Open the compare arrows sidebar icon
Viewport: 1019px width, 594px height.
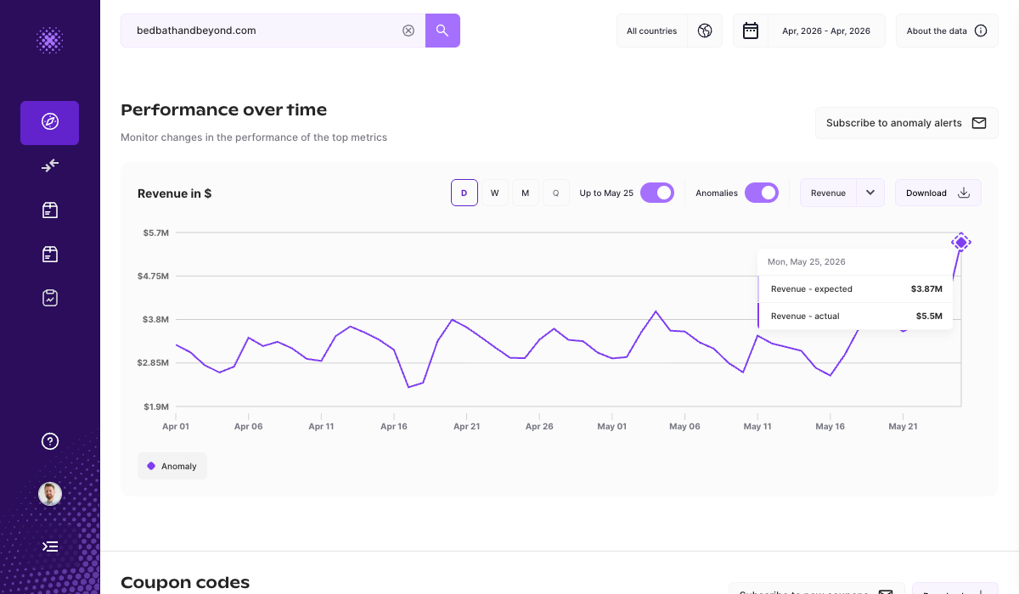pyautogui.click(x=49, y=165)
